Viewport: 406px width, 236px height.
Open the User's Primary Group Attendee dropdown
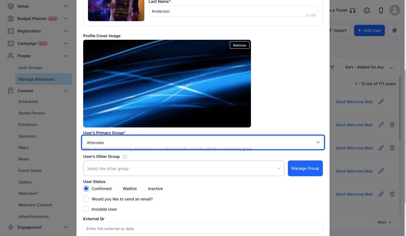tap(203, 143)
